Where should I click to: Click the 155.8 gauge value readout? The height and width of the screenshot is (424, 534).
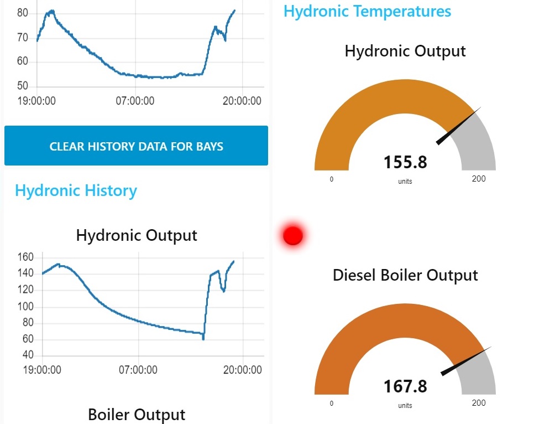(405, 162)
